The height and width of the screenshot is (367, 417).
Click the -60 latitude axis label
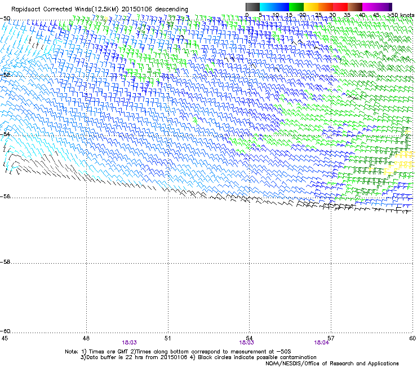pyautogui.click(x=5, y=331)
